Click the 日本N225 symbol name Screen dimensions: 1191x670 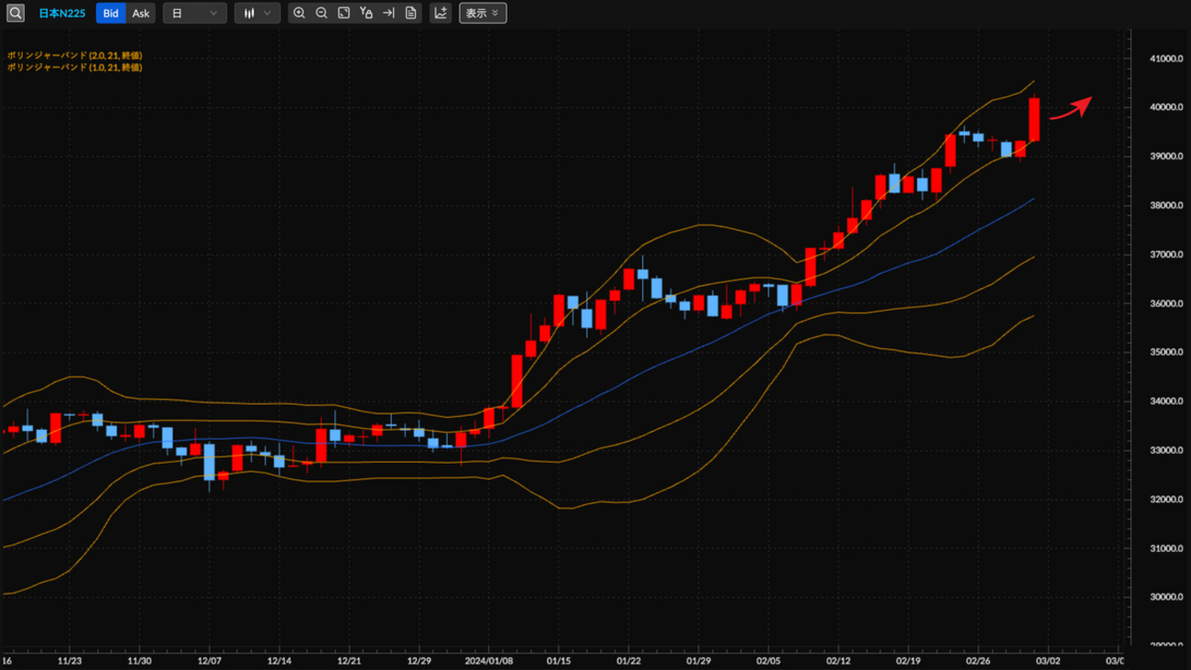(61, 14)
